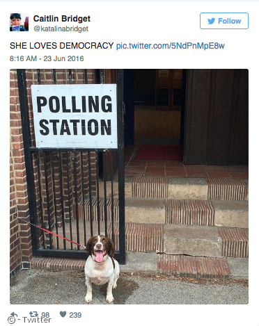The image size is (259, 326).
Task: Open the Caitlin Bridget display name link
Action: pos(62,19)
